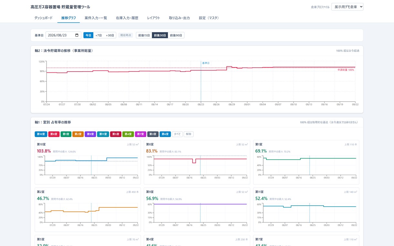Click the すべて button to select all rooms
The image size is (394, 246).
(x=177, y=134)
